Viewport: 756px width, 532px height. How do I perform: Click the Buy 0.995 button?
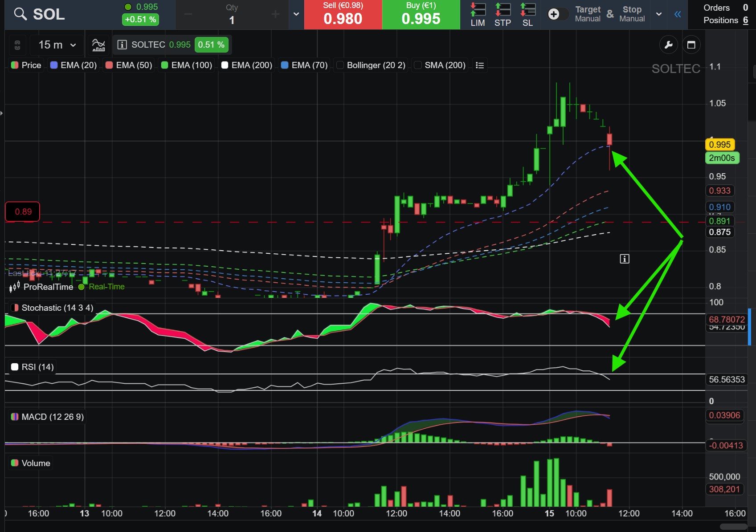coord(421,15)
